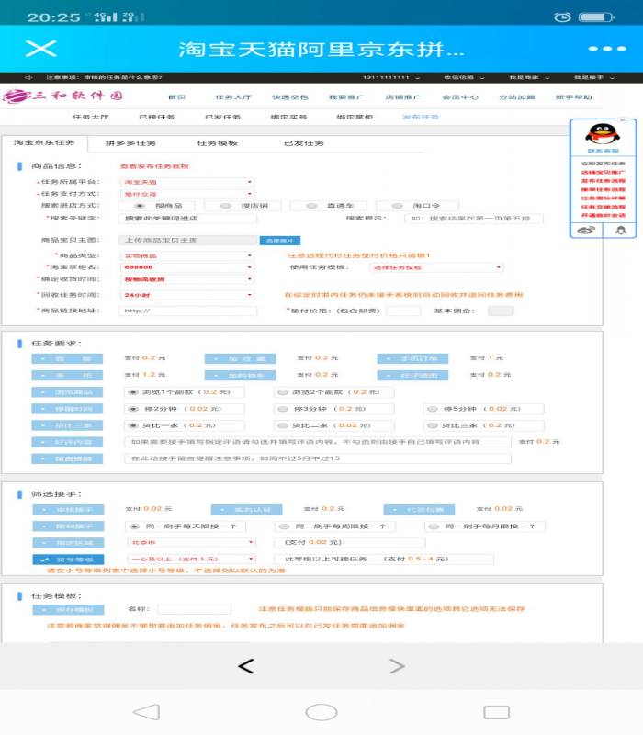Click the QQ penguin customer service icon
Screen dimensions: 643x735
click(603, 134)
